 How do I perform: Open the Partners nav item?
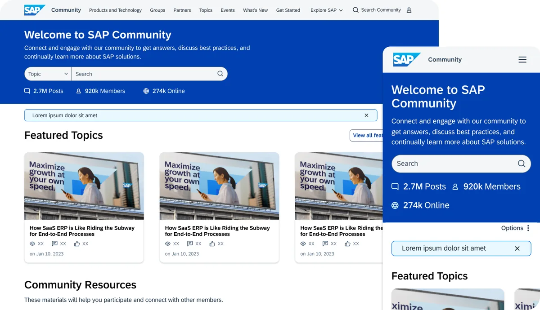[182, 10]
